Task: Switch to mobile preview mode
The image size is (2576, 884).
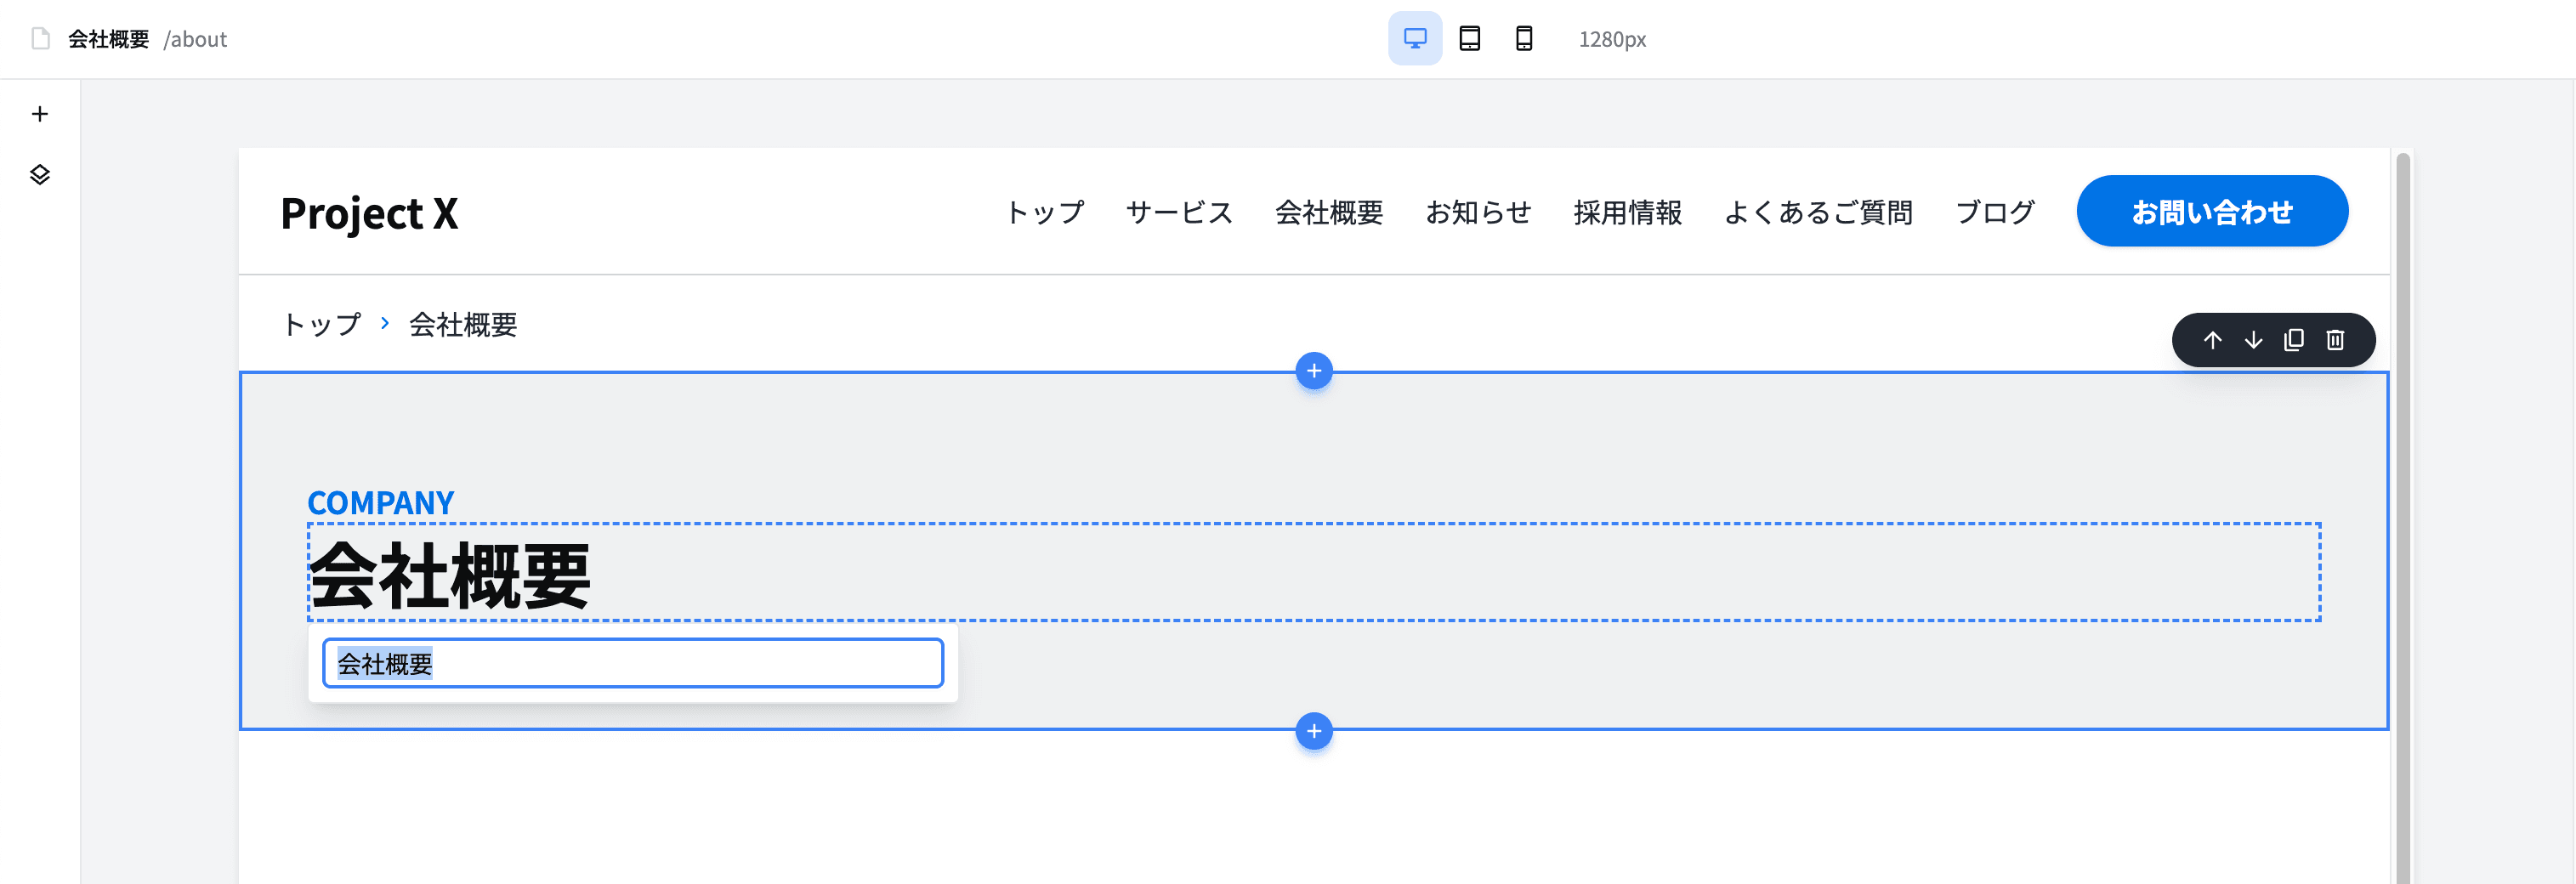Action: 1522,39
